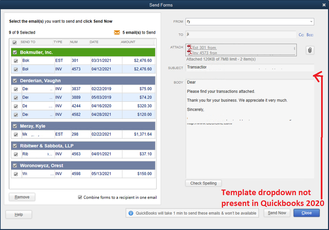Viewport: 329px width, 230px height.
Task: Select the $150.00 amount cell
Action: [x=139, y=174]
